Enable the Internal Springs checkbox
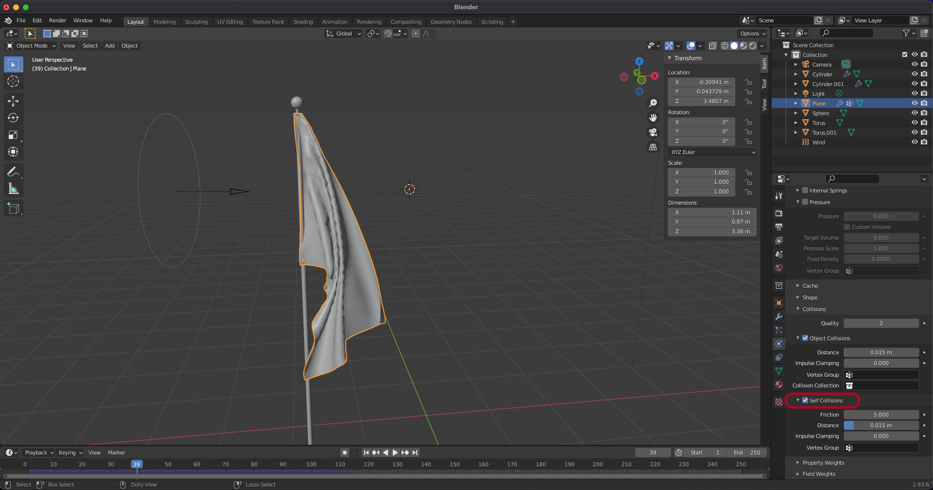Screen dimensions: 933x490 pyautogui.click(x=805, y=190)
